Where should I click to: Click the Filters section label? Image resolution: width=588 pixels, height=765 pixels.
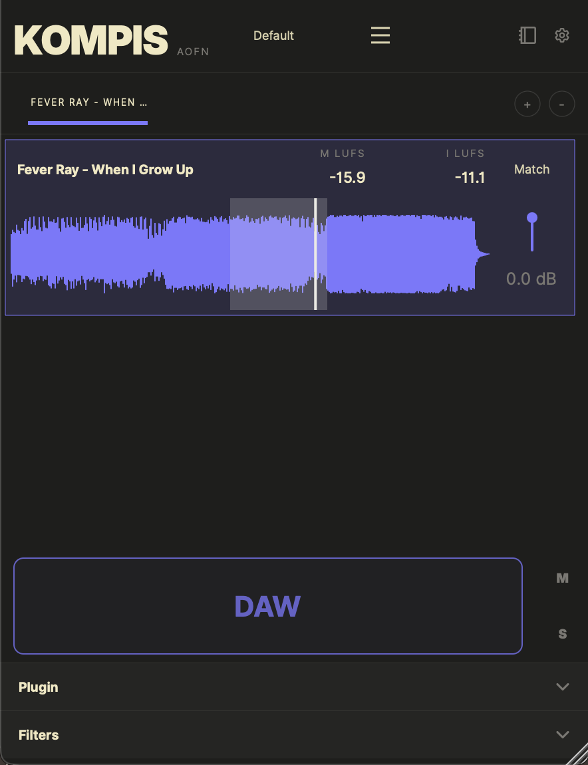[39, 735]
